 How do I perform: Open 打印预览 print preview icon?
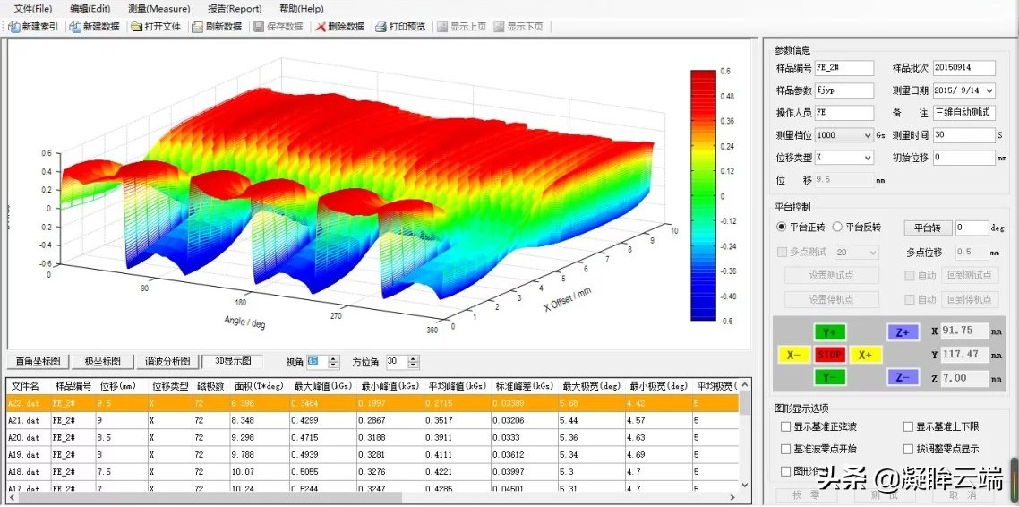pyautogui.click(x=381, y=27)
